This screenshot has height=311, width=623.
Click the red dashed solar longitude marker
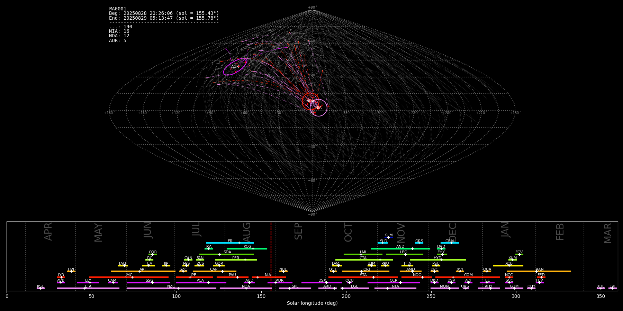[x=271, y=256]
